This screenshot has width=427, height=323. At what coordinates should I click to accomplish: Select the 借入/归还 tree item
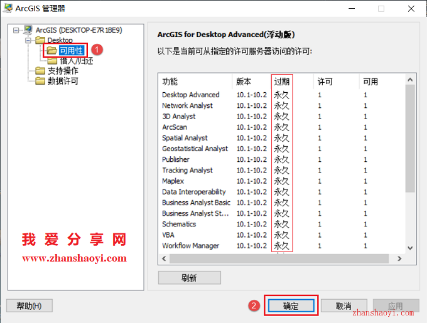[77, 61]
